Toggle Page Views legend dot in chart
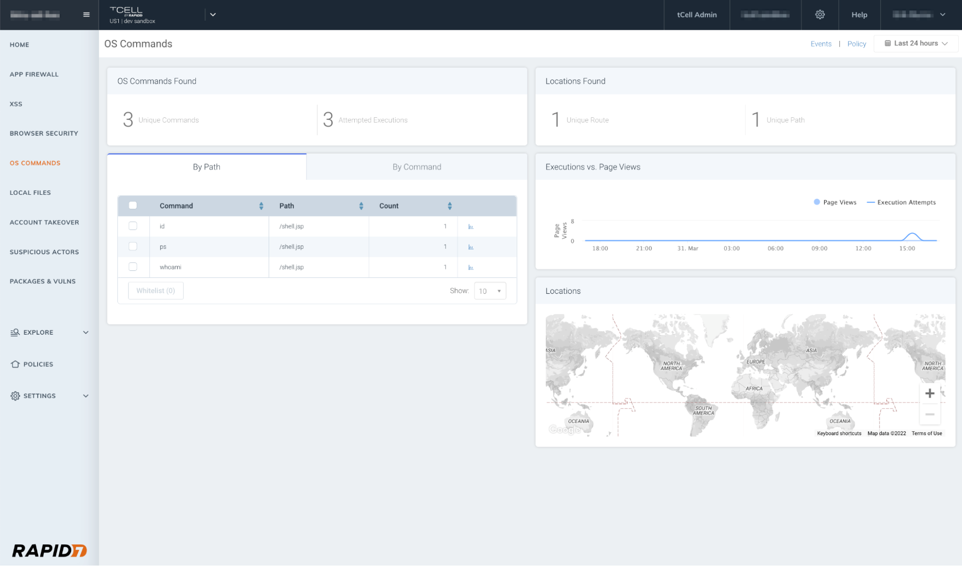Viewport: 962px width, 566px height. [x=817, y=202]
